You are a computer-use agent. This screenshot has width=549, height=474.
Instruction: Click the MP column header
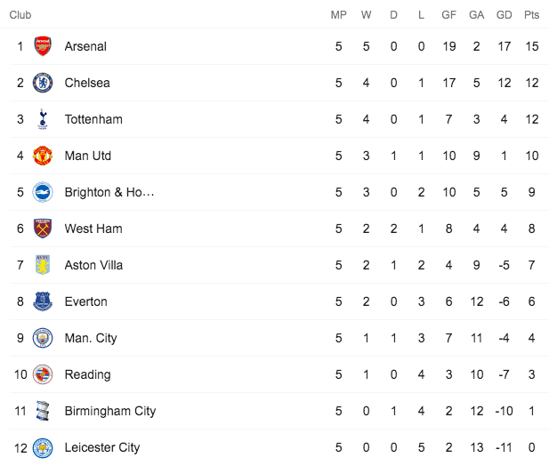pyautogui.click(x=339, y=15)
